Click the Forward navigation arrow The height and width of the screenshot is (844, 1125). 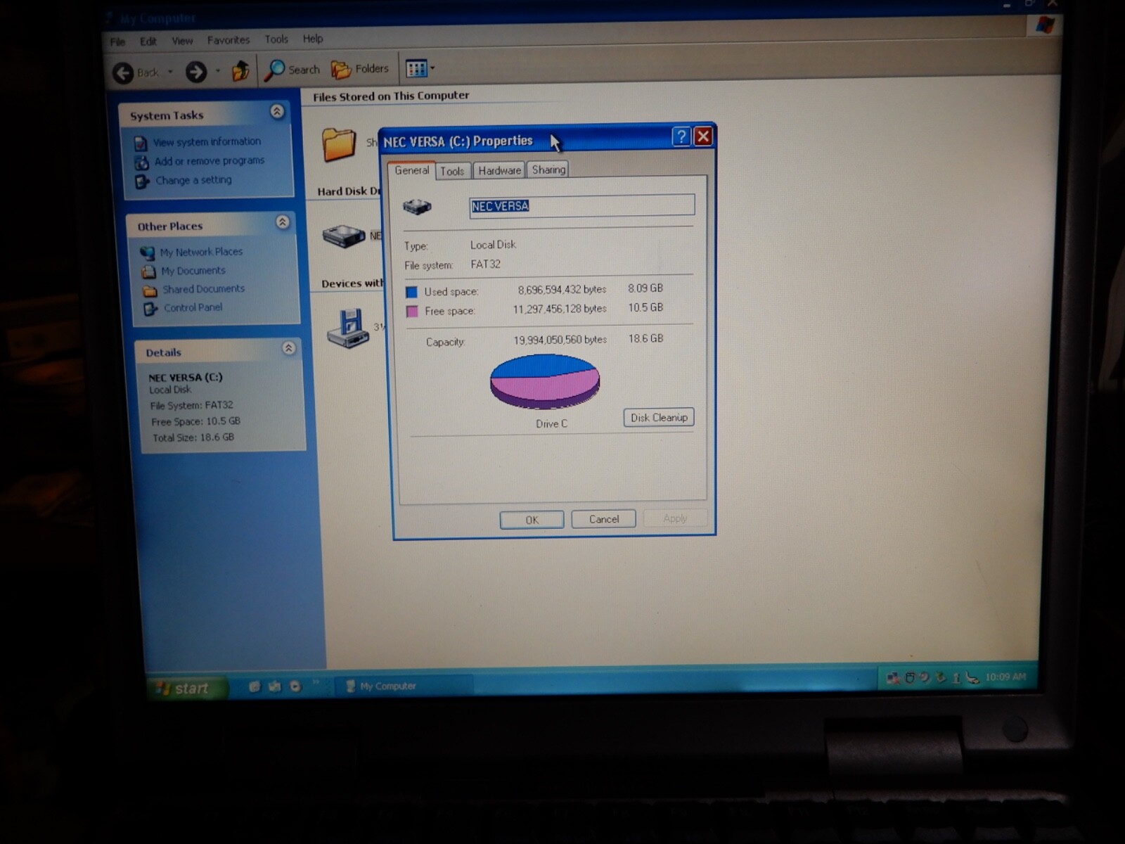pyautogui.click(x=196, y=71)
